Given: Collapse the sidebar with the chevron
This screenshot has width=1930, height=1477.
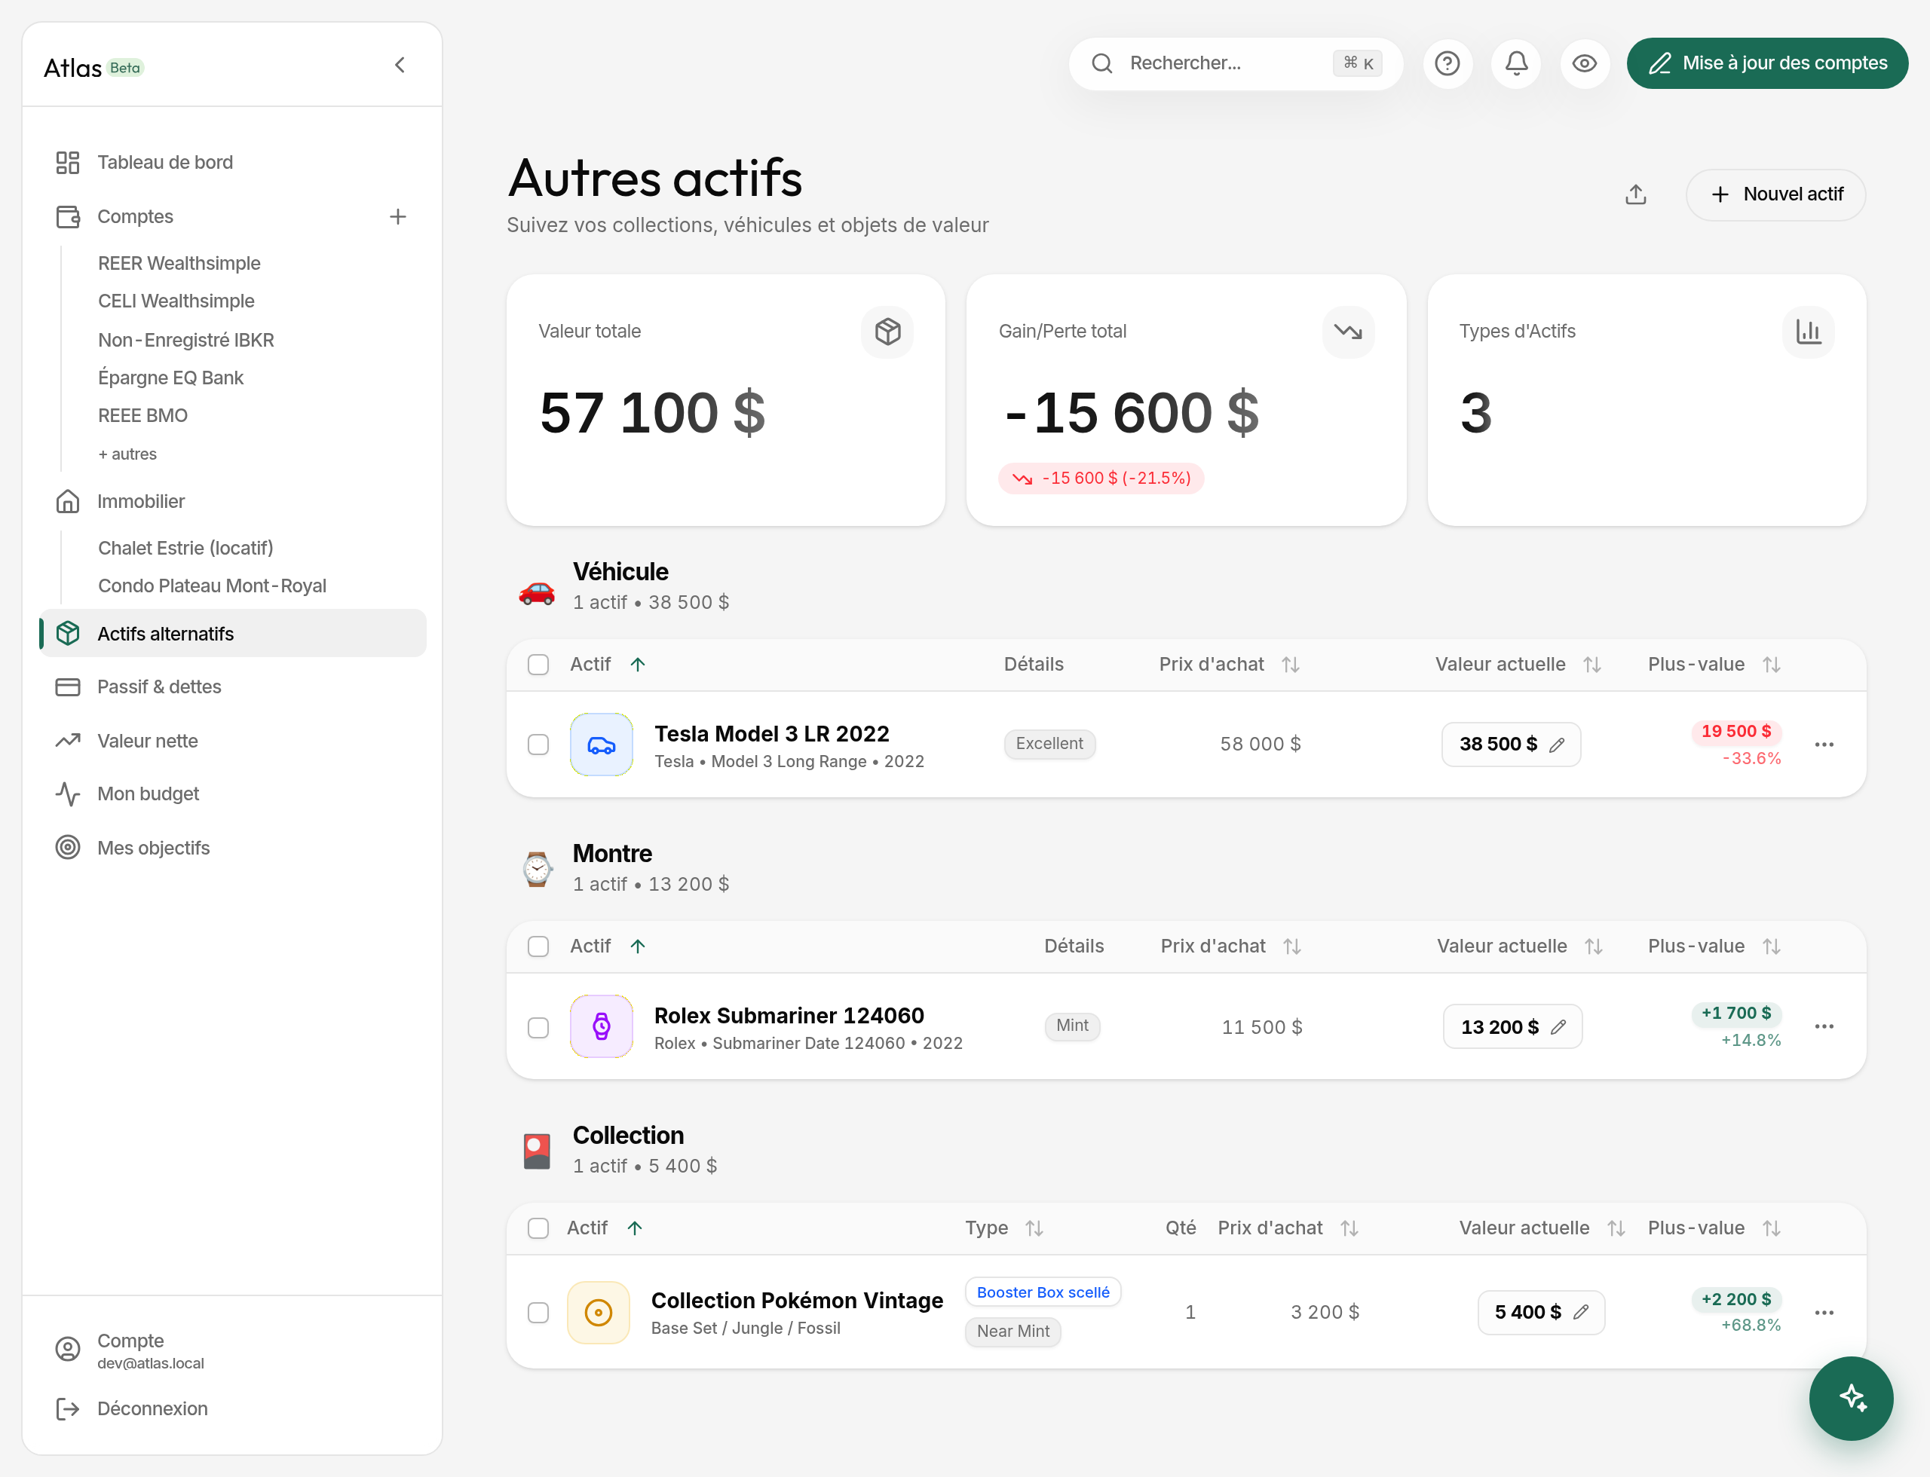Looking at the screenshot, I should point(400,65).
